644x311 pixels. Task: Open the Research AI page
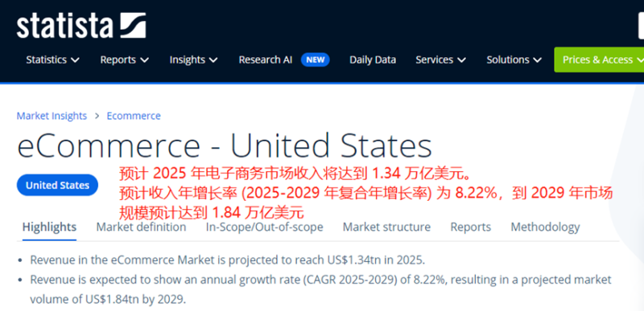coord(266,59)
